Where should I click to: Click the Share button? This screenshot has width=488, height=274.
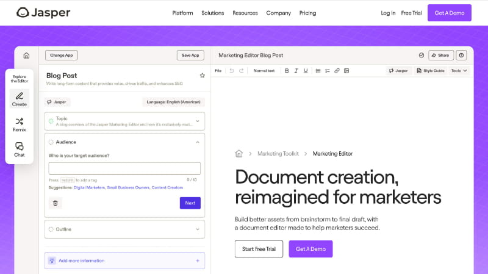pyautogui.click(x=441, y=55)
